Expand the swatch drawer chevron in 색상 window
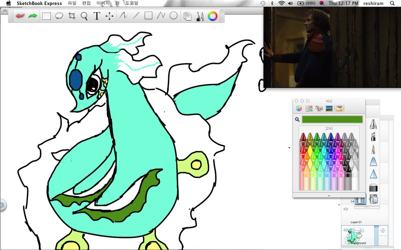401x250 pixels. (x=329, y=196)
